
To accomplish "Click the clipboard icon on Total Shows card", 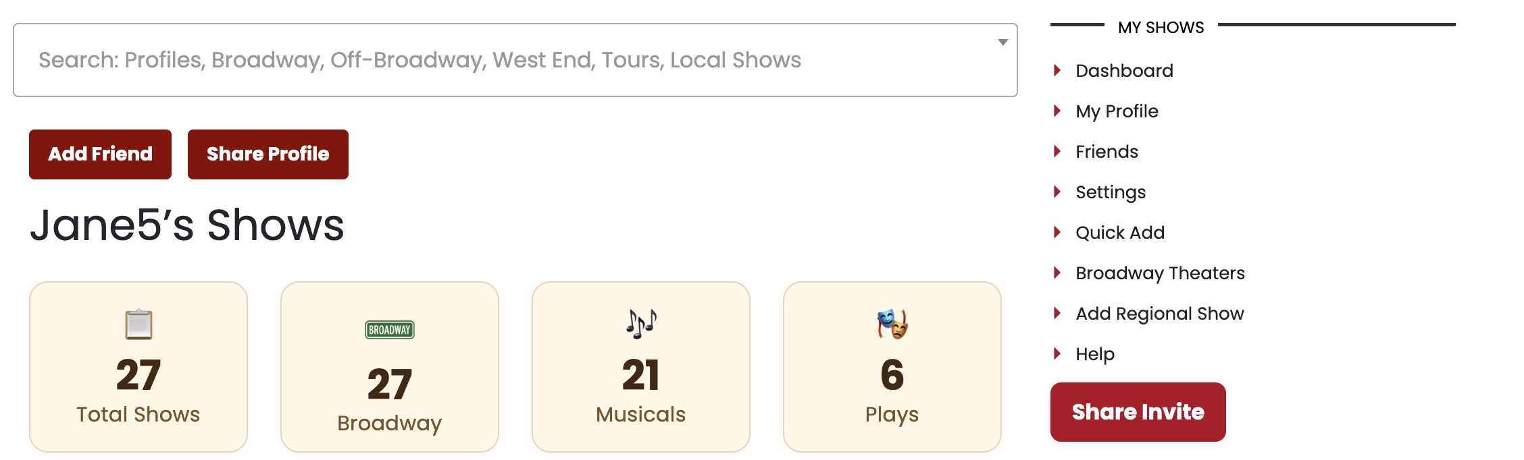I will [x=138, y=323].
